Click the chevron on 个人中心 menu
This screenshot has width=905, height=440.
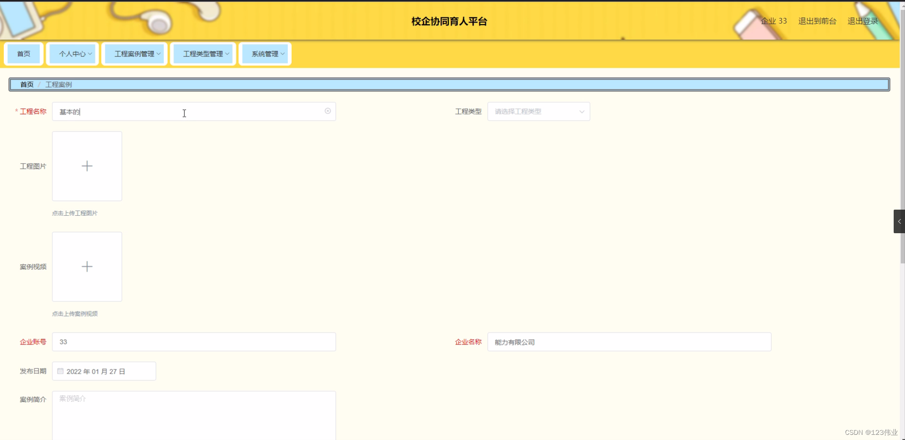pyautogui.click(x=90, y=54)
